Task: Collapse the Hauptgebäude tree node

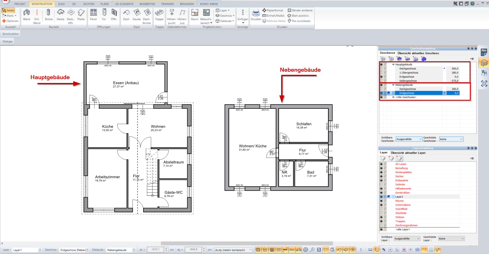Action: (393, 65)
